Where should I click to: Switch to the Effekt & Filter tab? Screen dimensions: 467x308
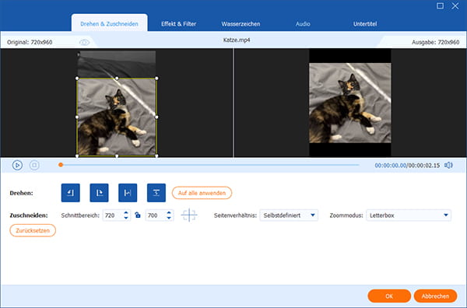(x=179, y=24)
